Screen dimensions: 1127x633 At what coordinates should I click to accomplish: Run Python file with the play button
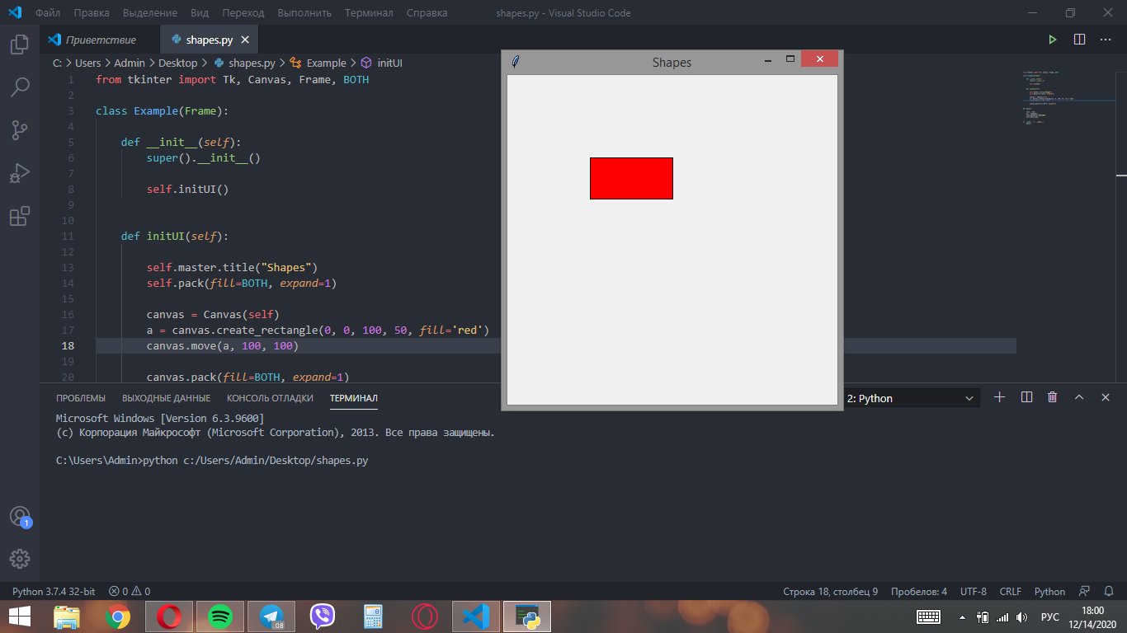(1052, 40)
